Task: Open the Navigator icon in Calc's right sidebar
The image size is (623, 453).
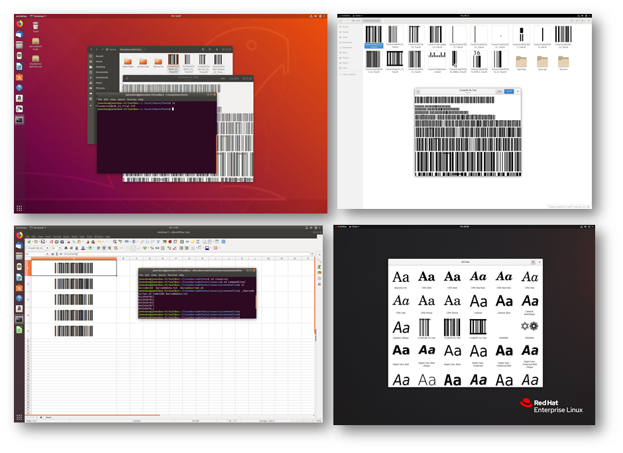Action: 319,279
